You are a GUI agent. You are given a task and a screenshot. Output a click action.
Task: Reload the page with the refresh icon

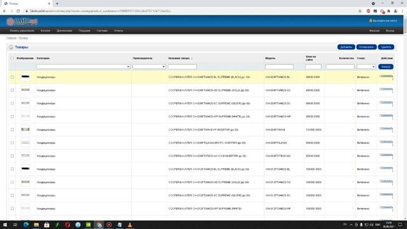pos(18,11)
